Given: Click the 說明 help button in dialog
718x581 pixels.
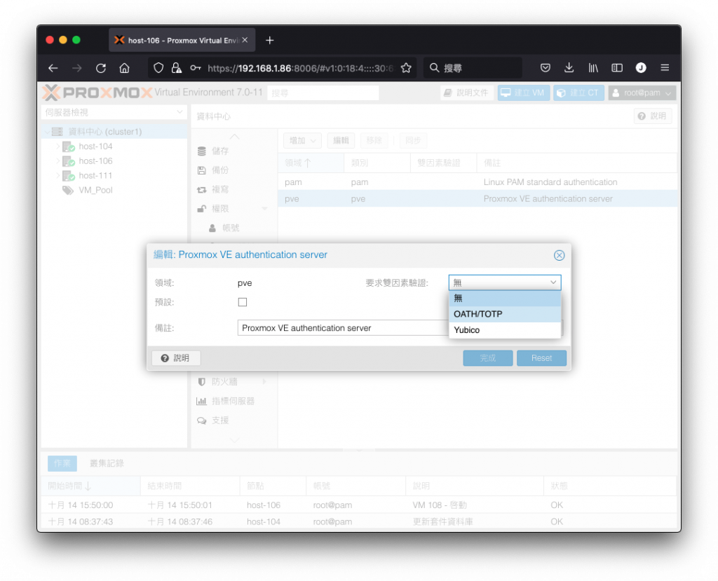Looking at the screenshot, I should click(x=176, y=358).
